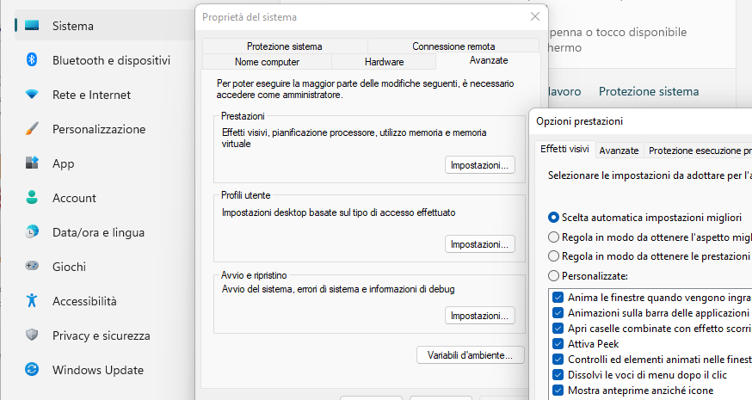Open Account settings label
Screen dimensions: 752x400
74,198
